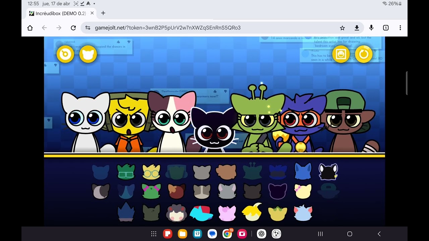Open the yellow Files folder app in taskbar
Viewport: 429px width, 241px height.
[x=182, y=234]
